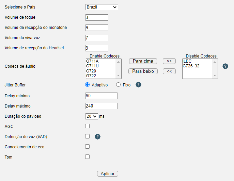Image resolution: width=234 pixels, height=181 pixels.
Task: Toggle the Tom checkbox
Action: (x=87, y=157)
